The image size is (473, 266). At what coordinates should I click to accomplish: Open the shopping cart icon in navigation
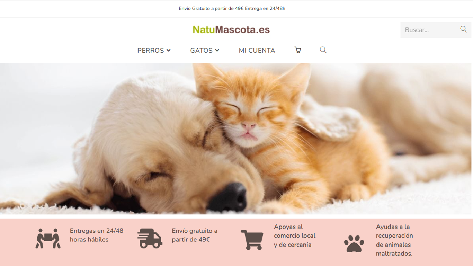[297, 50]
